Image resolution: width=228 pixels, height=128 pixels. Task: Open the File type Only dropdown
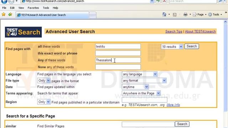(x=44, y=81)
